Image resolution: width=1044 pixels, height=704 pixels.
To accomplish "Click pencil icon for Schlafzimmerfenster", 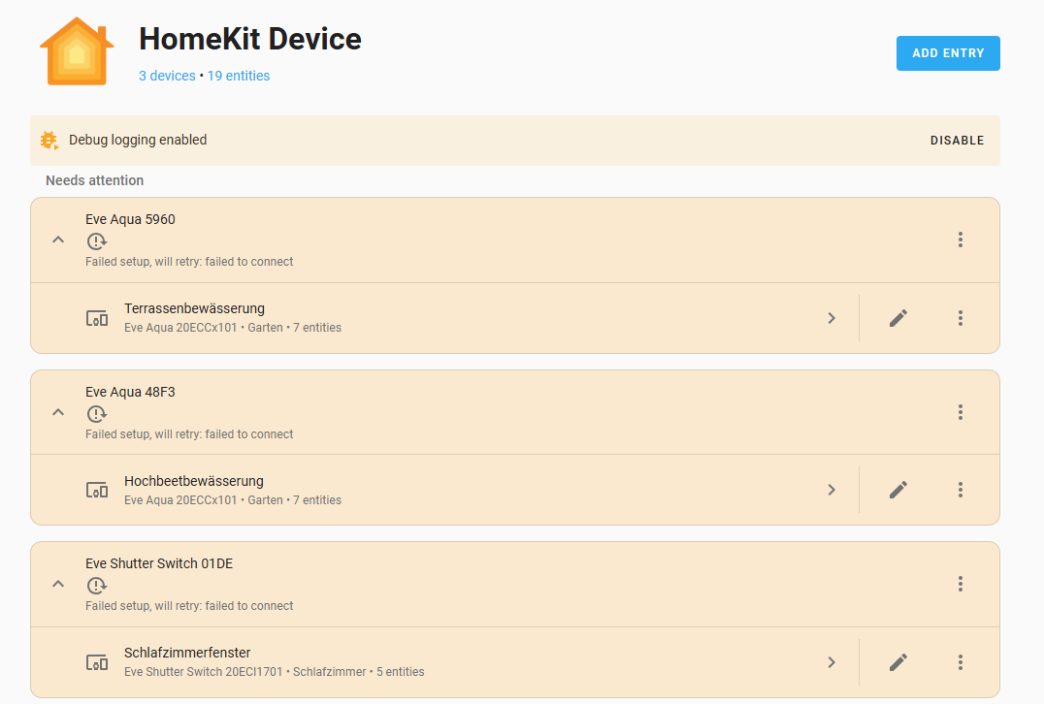I will [898, 662].
